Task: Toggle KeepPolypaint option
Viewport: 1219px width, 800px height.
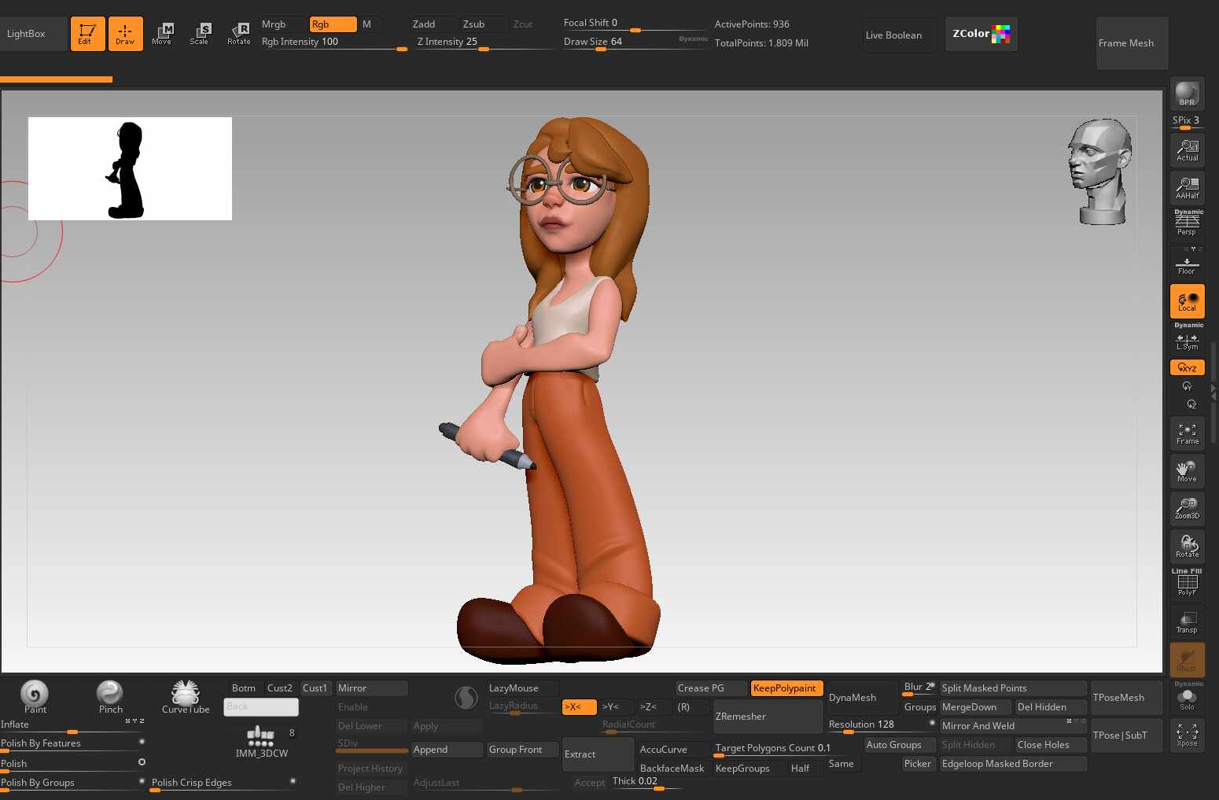Action: [786, 688]
